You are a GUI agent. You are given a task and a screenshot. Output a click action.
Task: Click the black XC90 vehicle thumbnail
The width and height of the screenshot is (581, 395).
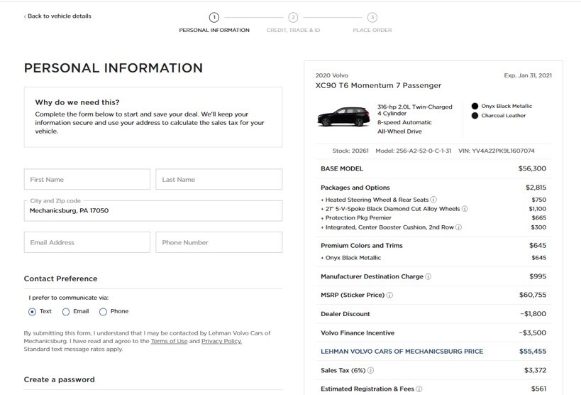pyautogui.click(x=343, y=117)
